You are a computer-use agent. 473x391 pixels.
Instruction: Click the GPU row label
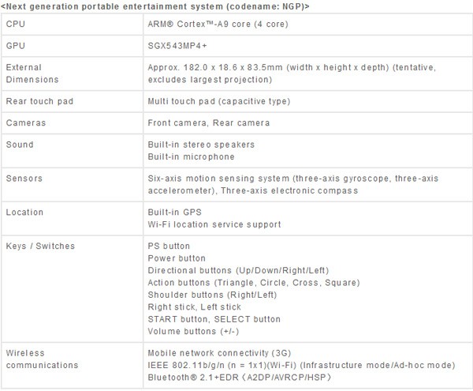tap(14, 47)
